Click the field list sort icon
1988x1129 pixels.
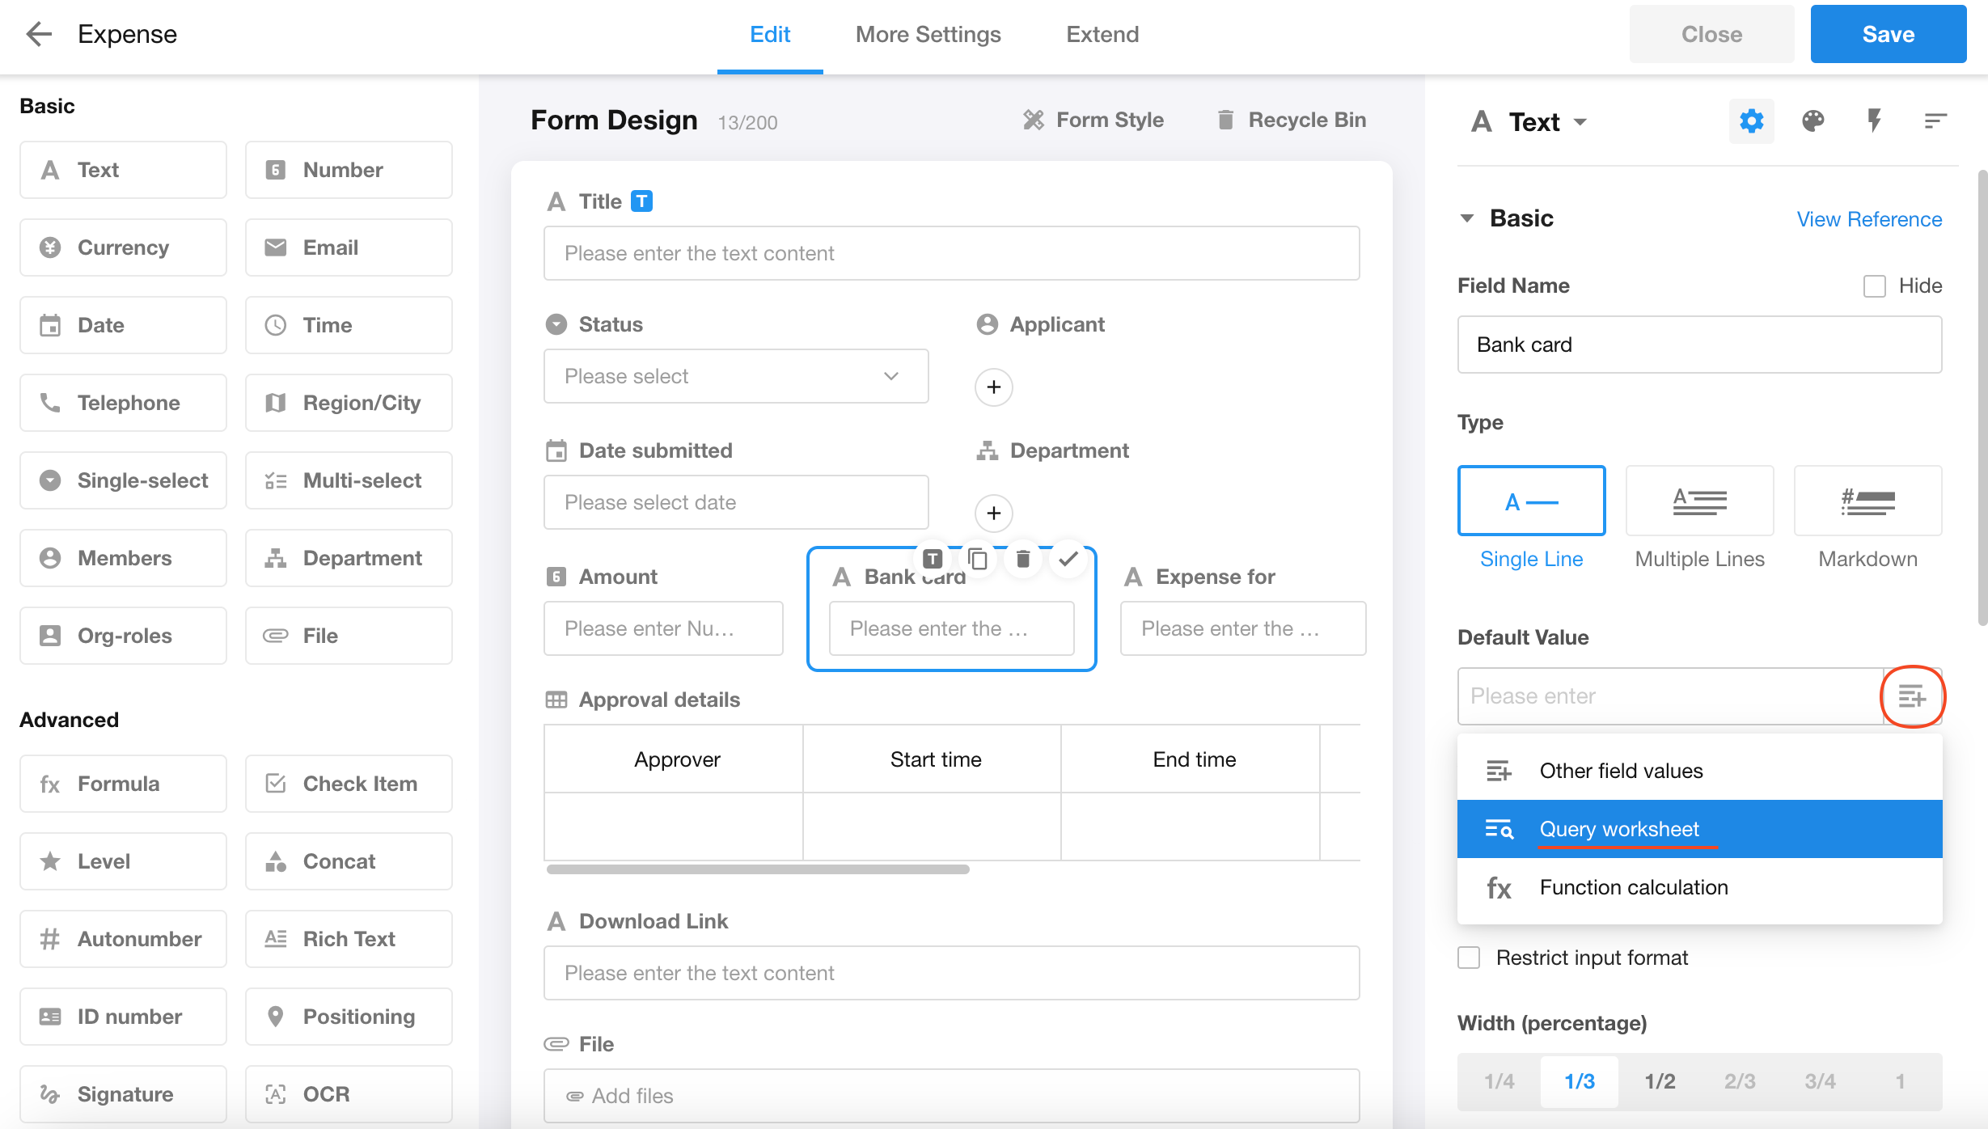(1935, 121)
